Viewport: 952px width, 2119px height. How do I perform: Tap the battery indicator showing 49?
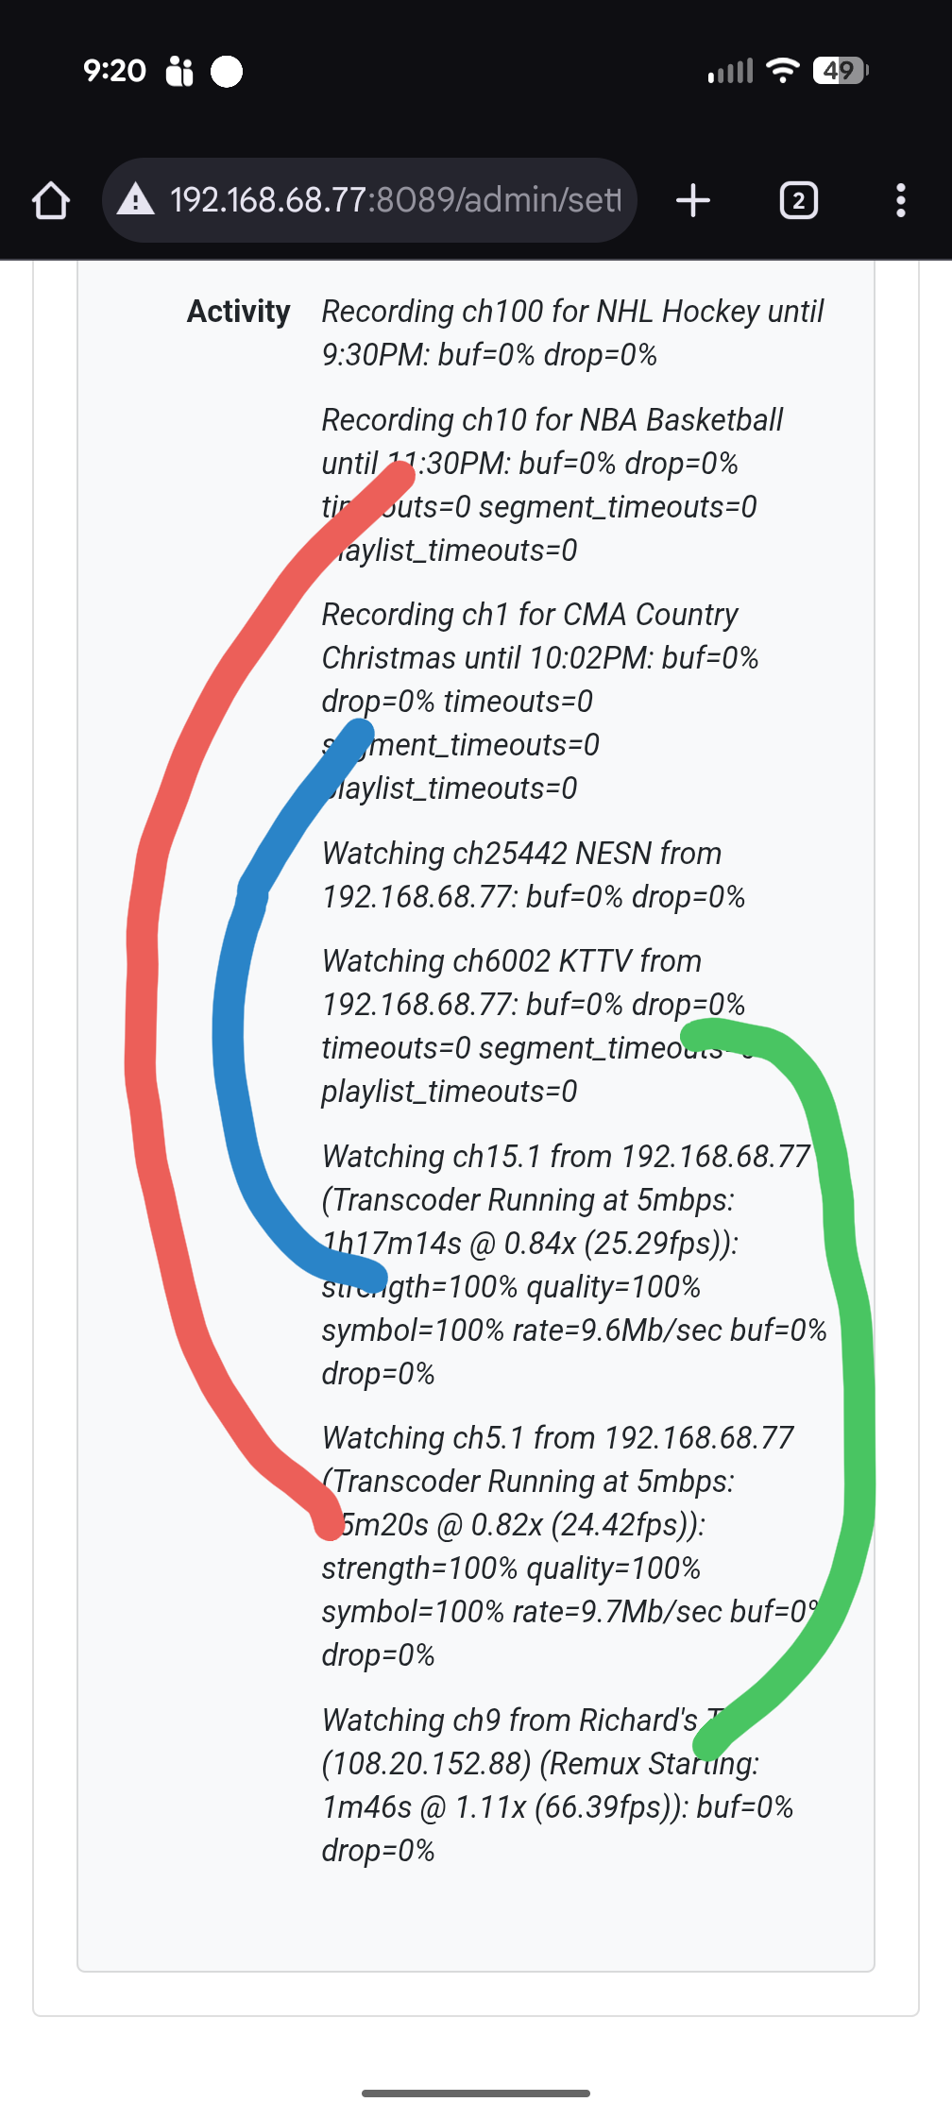840,70
